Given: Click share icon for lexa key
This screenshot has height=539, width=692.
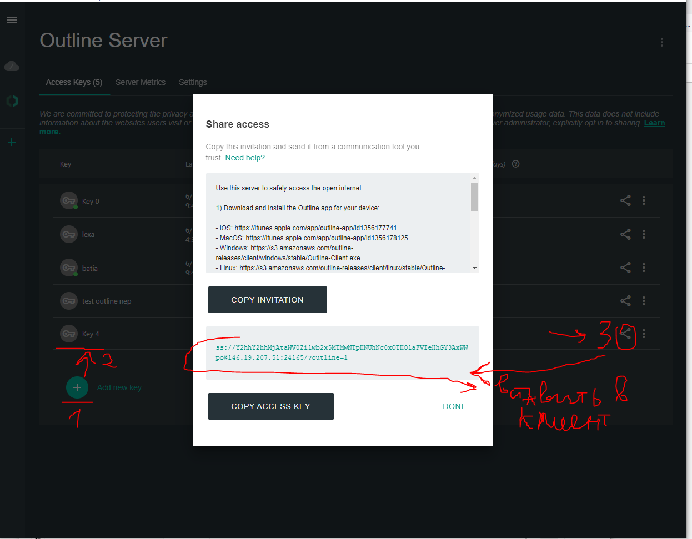Looking at the screenshot, I should point(625,234).
